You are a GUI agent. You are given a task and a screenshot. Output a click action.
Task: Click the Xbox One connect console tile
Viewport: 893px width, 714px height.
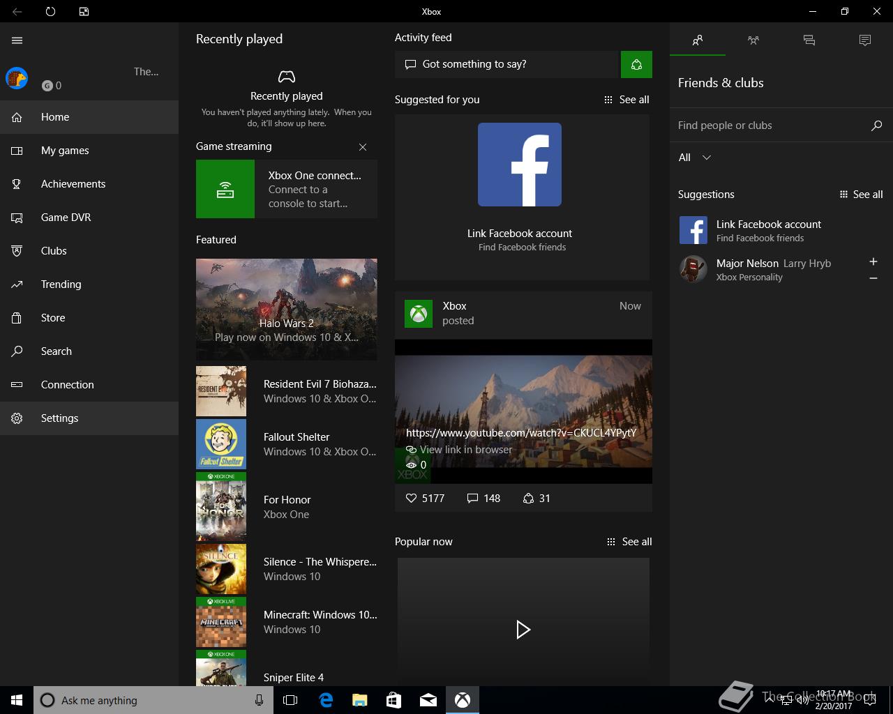(x=287, y=189)
